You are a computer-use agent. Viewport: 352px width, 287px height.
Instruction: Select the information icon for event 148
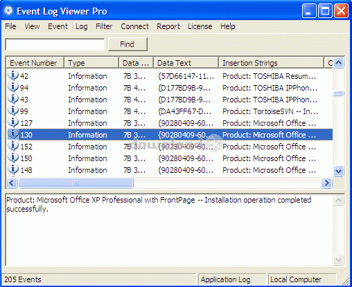13,169
